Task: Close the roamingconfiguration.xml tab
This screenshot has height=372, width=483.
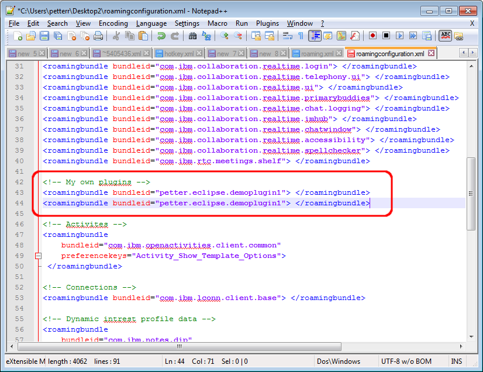Action: click(431, 53)
